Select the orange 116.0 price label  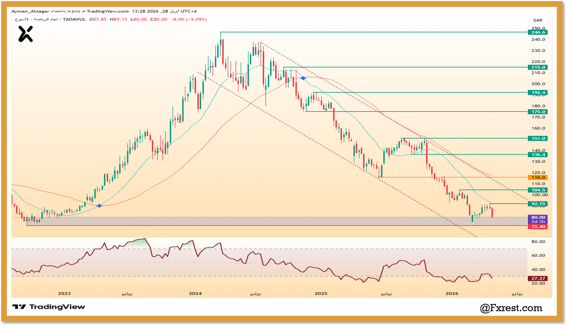[538, 177]
